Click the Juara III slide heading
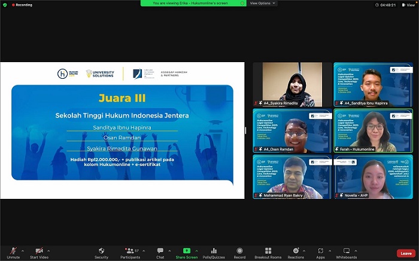Image resolution: width=419 pixels, height=261 pixels. [x=122, y=98]
